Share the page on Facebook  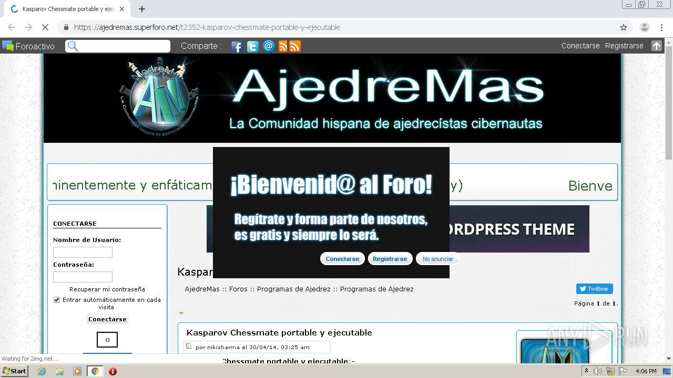click(x=237, y=46)
